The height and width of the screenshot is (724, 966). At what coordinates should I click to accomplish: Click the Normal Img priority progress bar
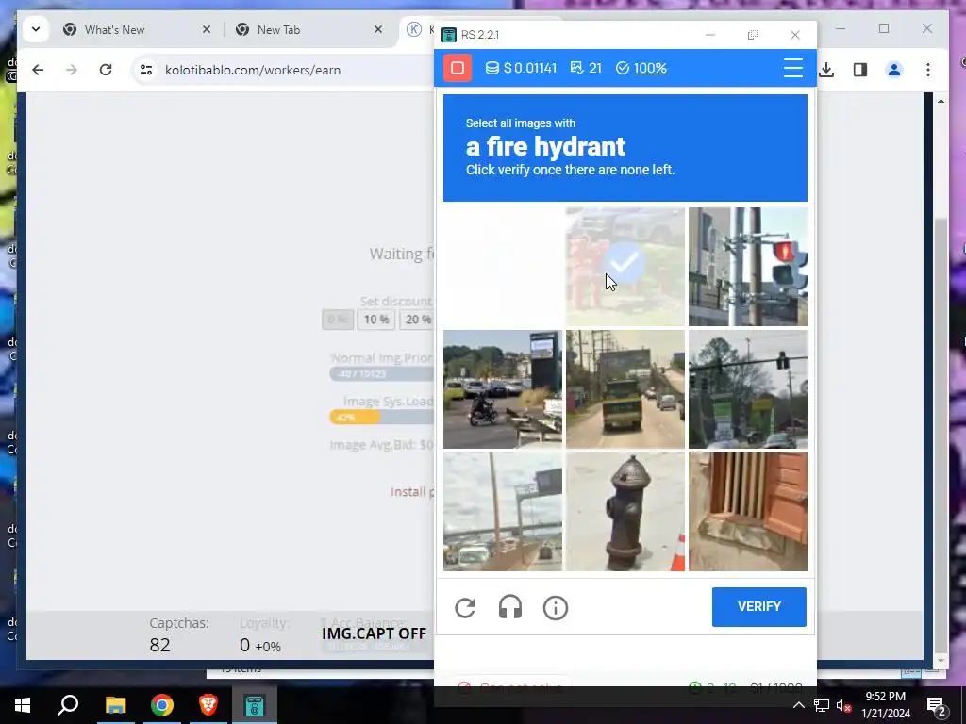382,373
